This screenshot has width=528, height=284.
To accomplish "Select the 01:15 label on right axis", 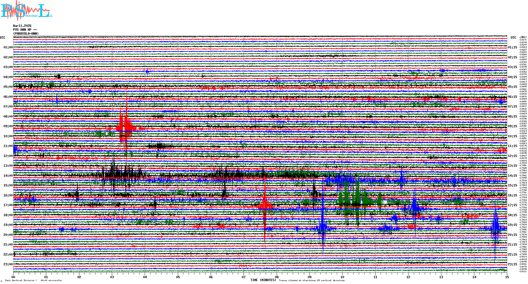I will coord(512,48).
